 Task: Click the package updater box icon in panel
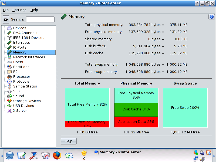point(84,153)
